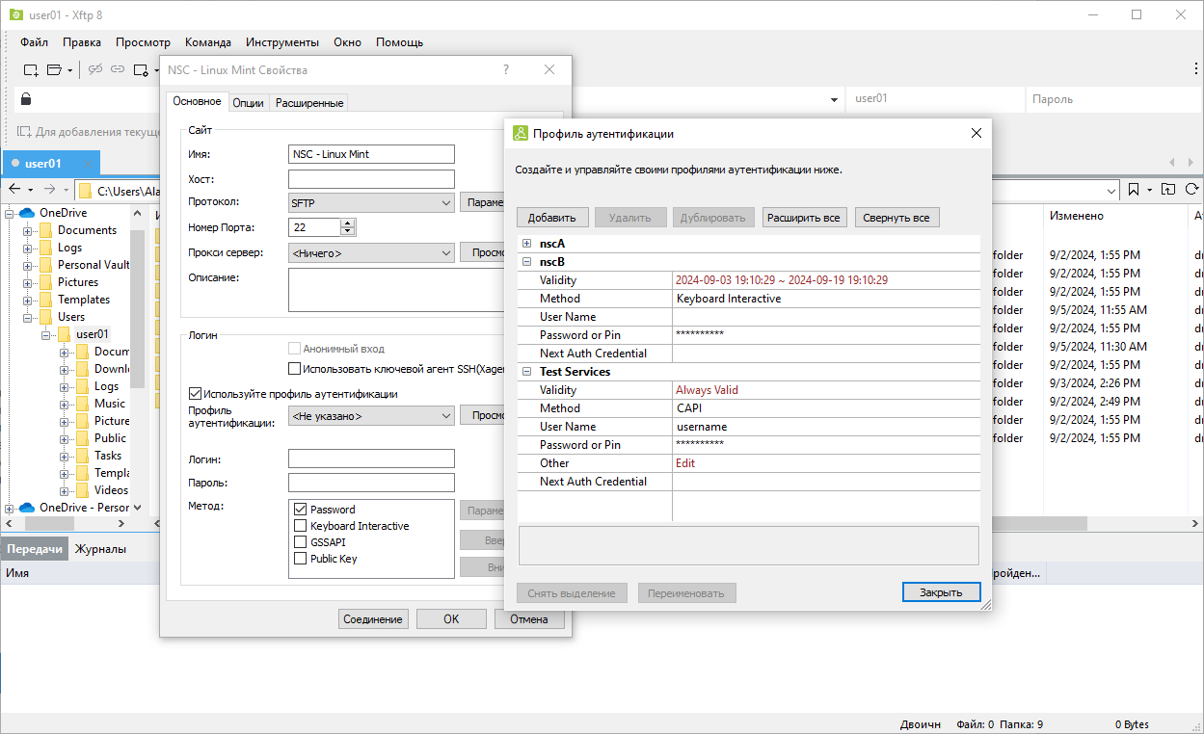
Task: Click the Xftp app icon in title bar
Action: pyautogui.click(x=15, y=14)
